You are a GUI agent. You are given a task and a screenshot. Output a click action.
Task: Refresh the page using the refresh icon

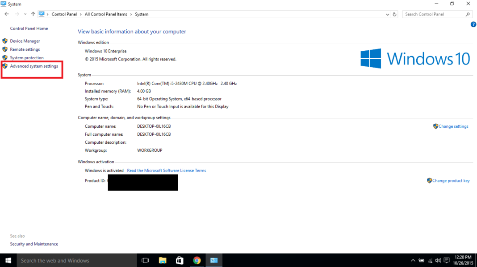(394, 14)
